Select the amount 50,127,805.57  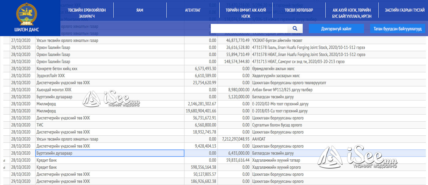tap(201, 174)
